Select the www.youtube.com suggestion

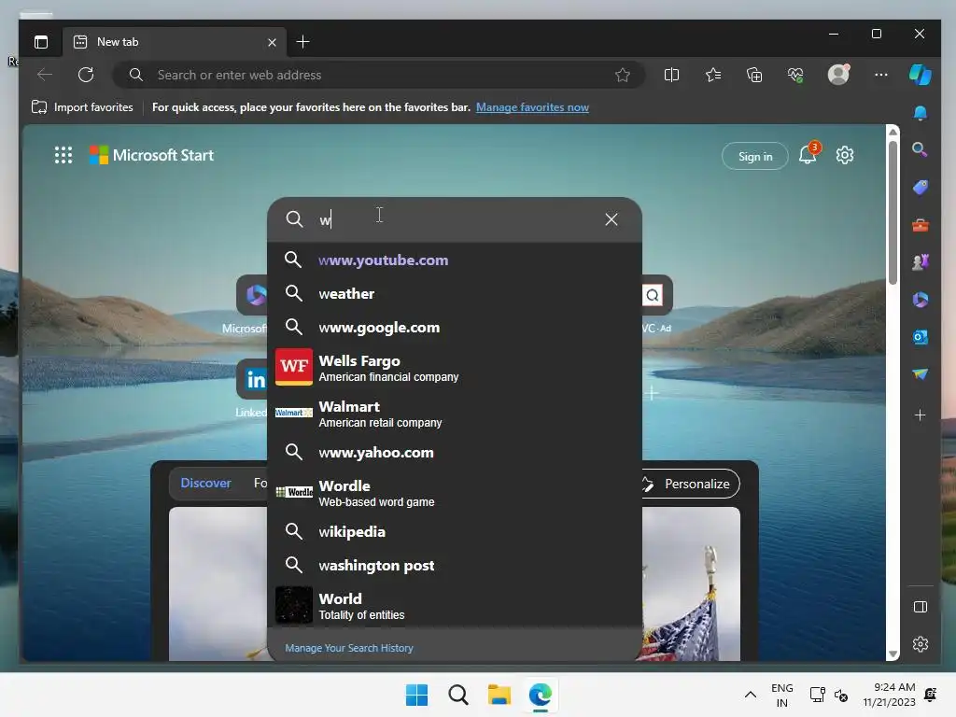click(x=455, y=260)
